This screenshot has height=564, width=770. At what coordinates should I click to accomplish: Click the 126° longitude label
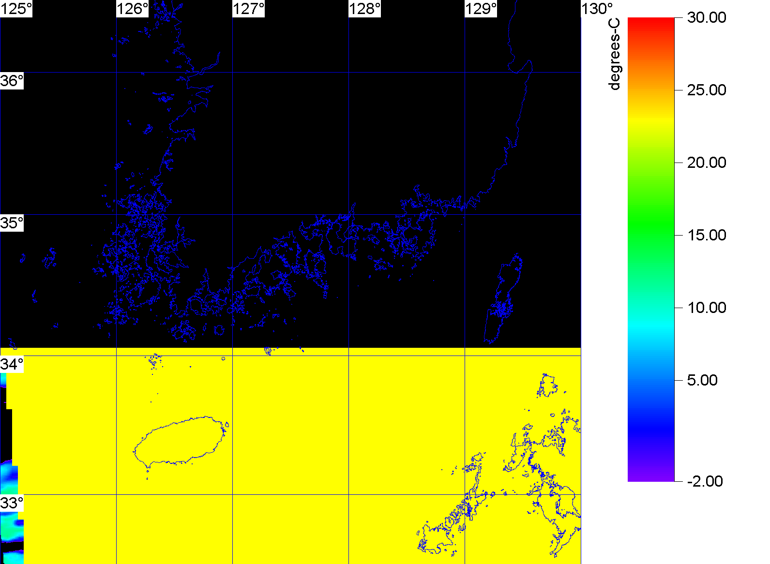pyautogui.click(x=133, y=9)
